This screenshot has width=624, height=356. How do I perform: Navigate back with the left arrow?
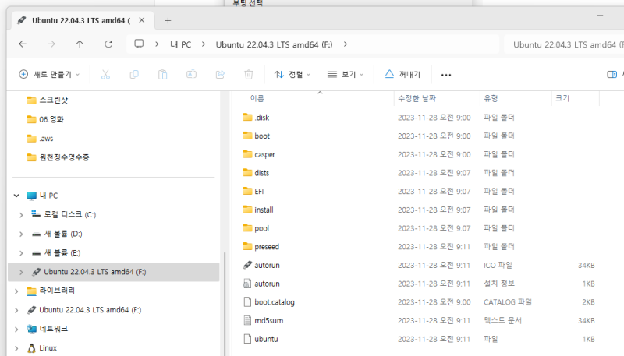coord(23,44)
